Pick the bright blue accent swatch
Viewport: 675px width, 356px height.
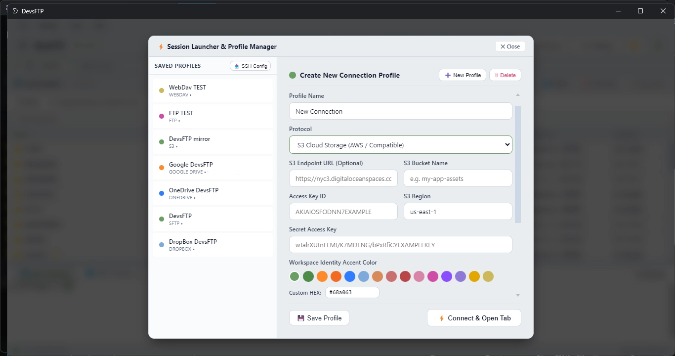point(350,276)
